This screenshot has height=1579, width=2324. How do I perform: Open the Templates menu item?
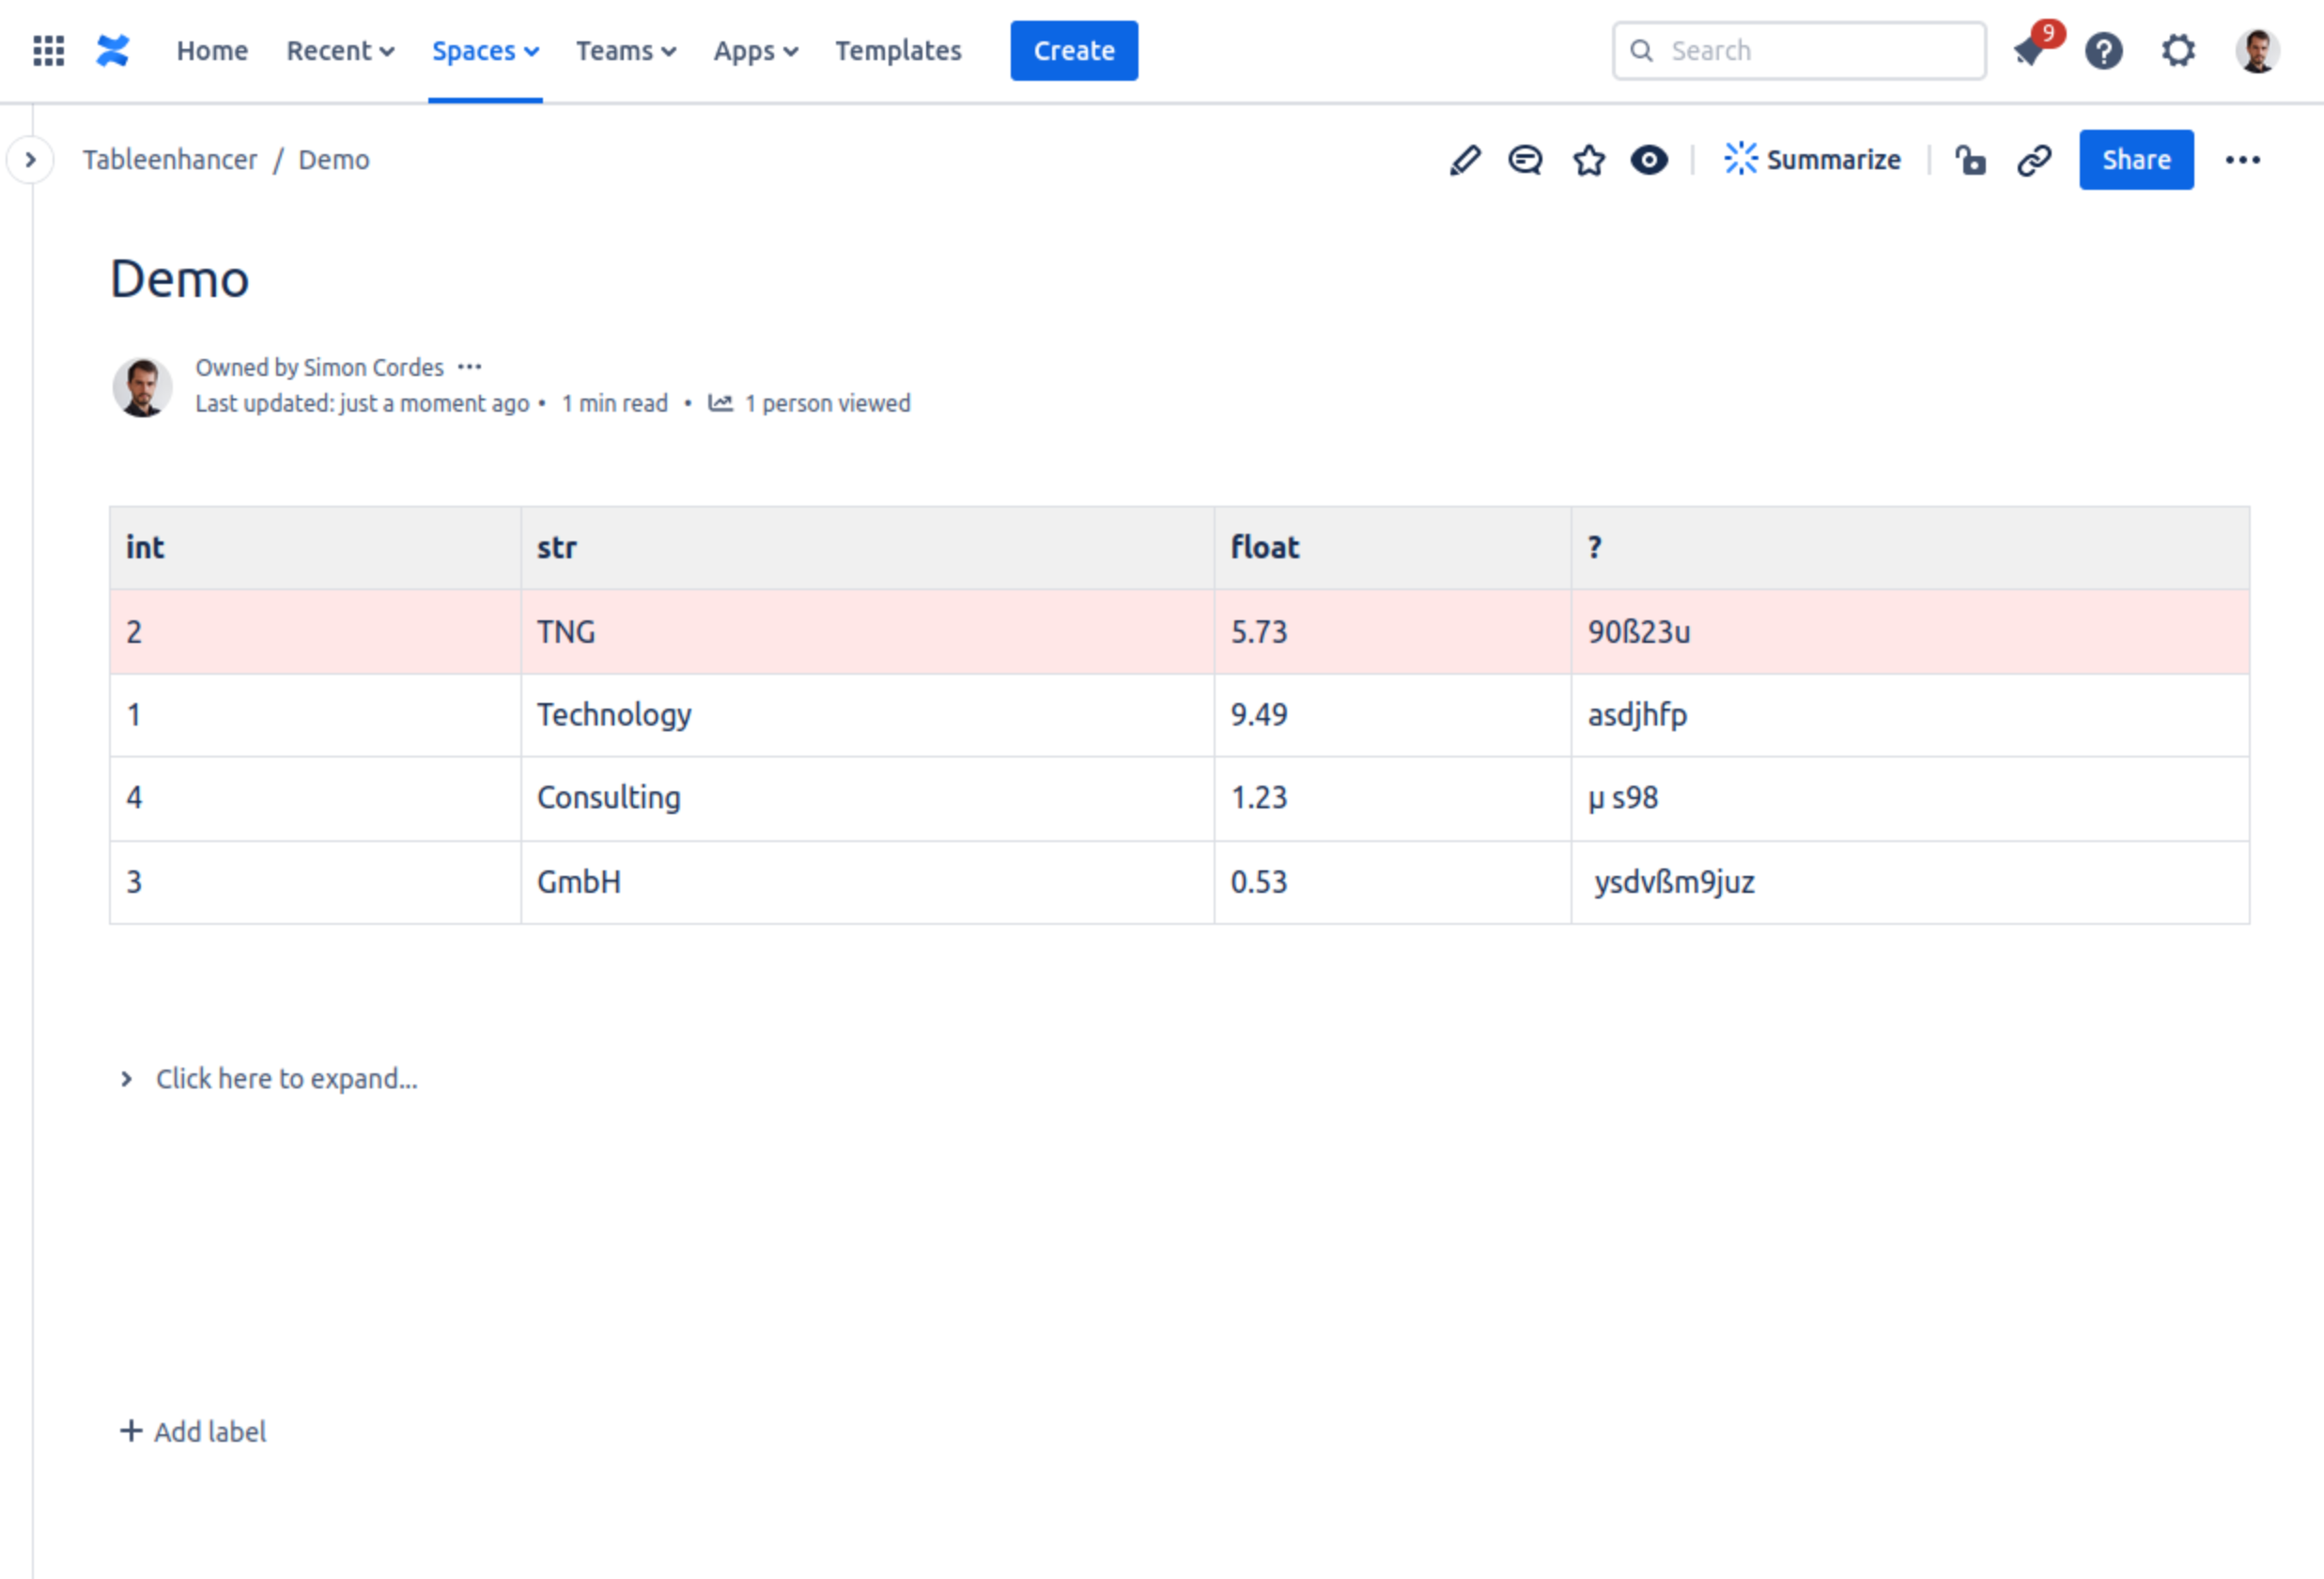[x=898, y=51]
